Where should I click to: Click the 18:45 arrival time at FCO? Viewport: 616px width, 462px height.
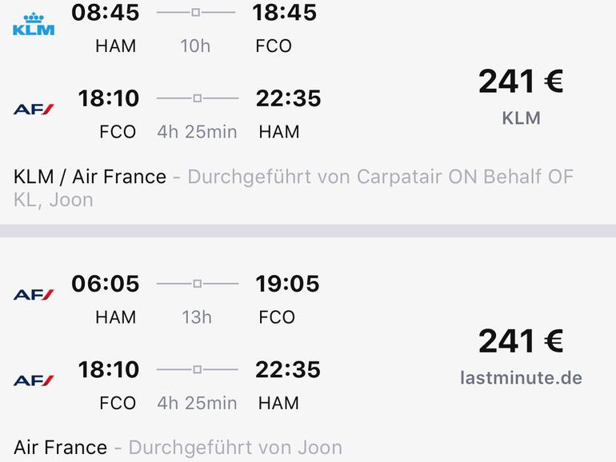(284, 13)
